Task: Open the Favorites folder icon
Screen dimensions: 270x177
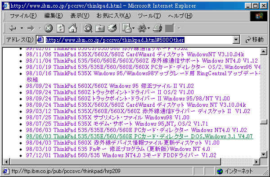Action: tap(100, 28)
